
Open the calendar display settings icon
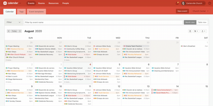196,31
